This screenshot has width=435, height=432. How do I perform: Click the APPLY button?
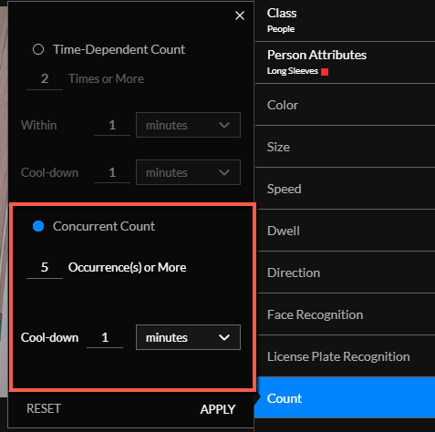pyautogui.click(x=218, y=409)
